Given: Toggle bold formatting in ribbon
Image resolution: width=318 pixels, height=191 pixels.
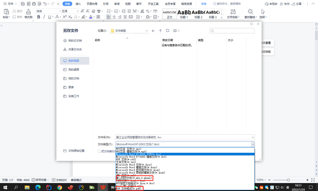Looking at the screenshot, I should click(39, 17).
